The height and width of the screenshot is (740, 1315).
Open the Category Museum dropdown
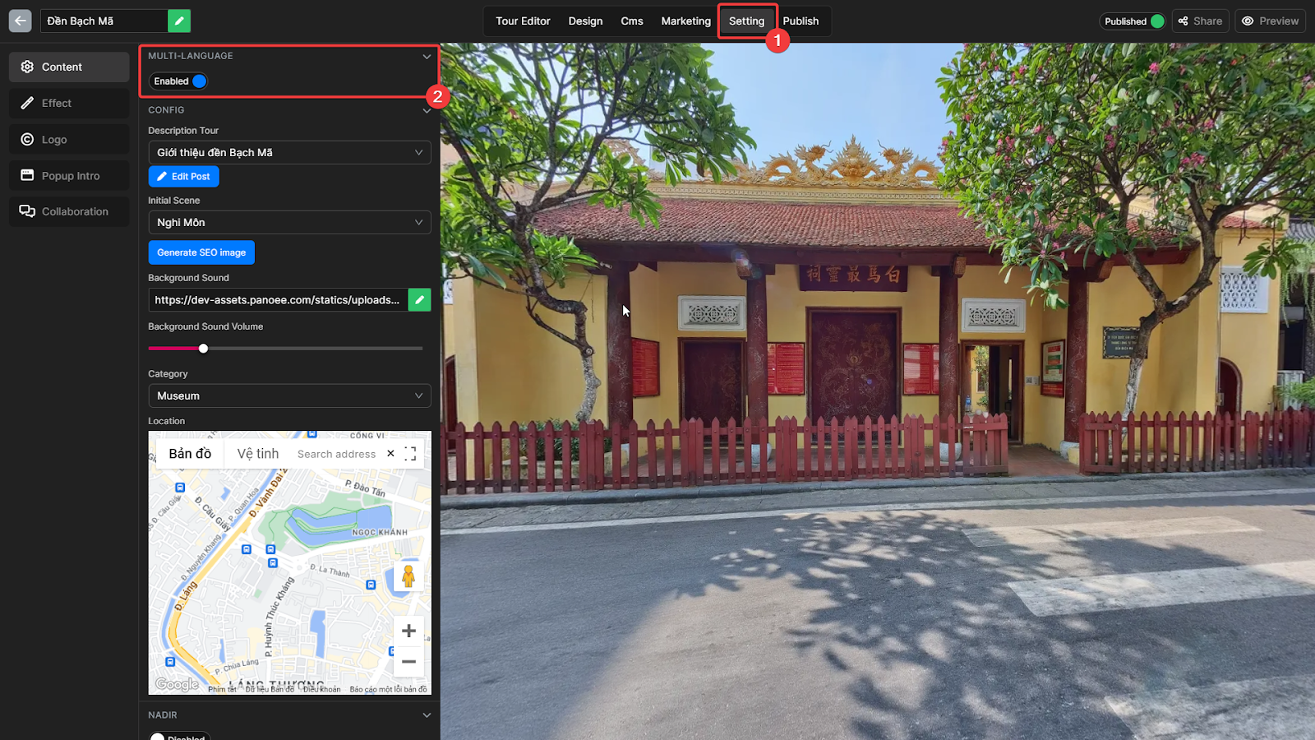pyautogui.click(x=289, y=395)
